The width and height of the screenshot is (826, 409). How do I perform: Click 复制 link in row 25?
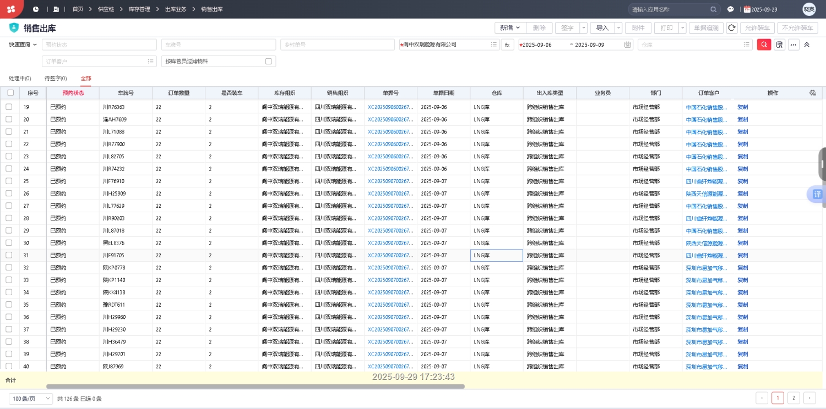[742, 181]
